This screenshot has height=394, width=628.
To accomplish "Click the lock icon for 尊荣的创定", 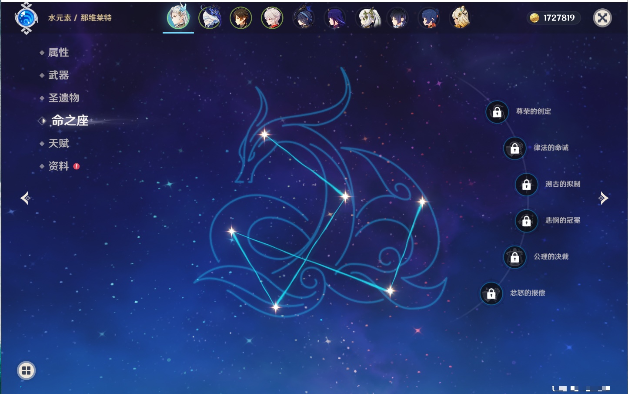I will [x=497, y=112].
